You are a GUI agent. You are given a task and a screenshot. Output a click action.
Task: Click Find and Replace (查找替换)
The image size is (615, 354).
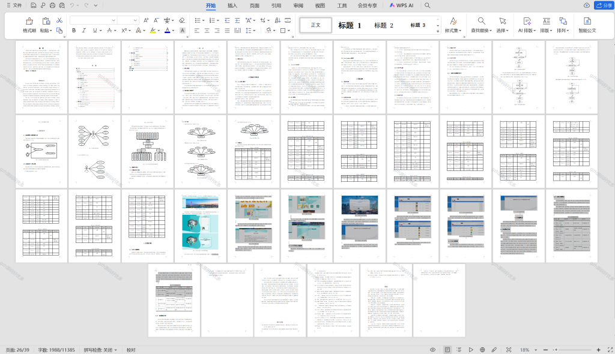481,25
